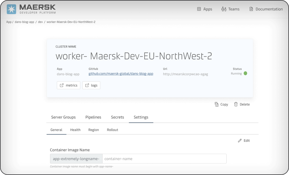The image size is (289, 175).
Task: Go to dans-blog-app in the breadcrumb
Action: pyautogui.click(x=24, y=22)
